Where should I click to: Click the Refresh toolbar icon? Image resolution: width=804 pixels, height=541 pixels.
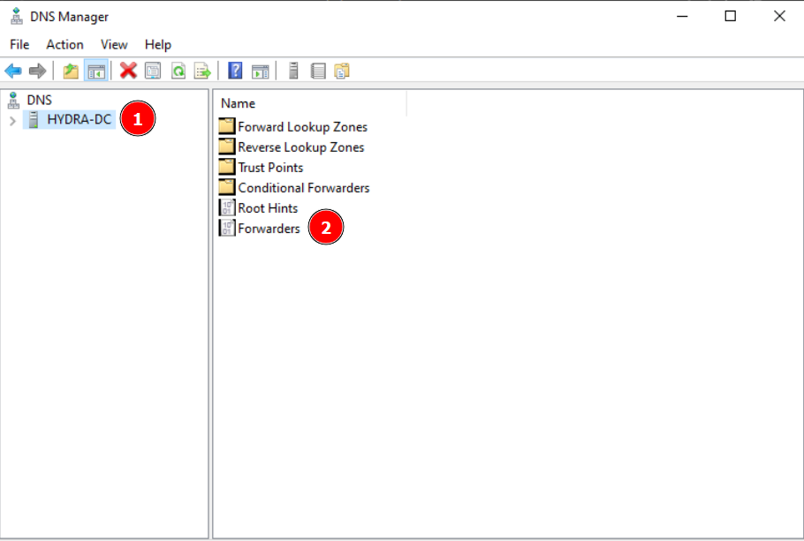click(178, 71)
